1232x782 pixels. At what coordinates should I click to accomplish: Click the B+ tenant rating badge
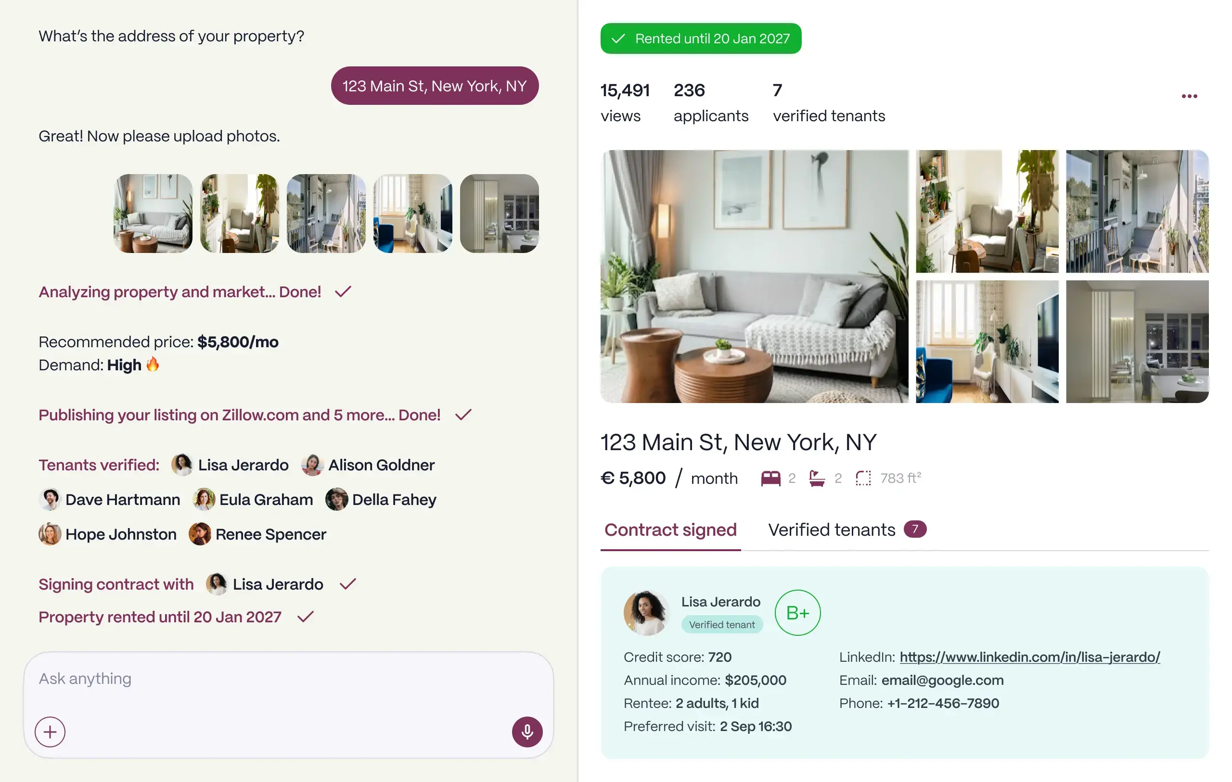click(x=797, y=613)
